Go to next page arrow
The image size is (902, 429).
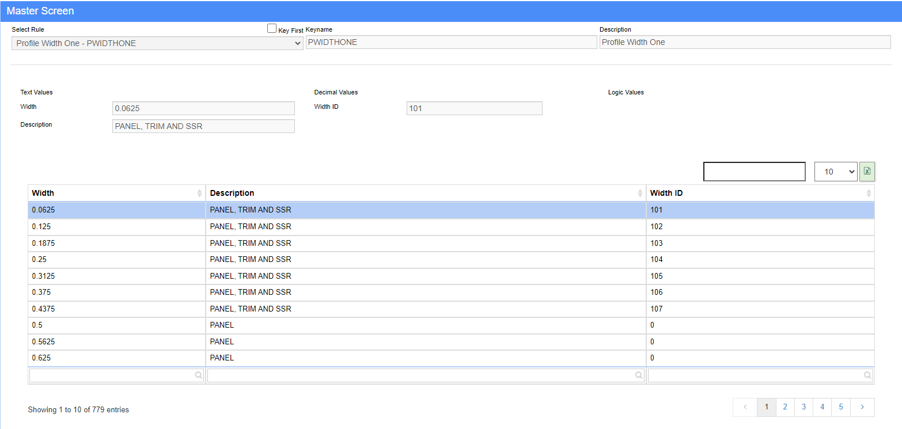[862, 407]
